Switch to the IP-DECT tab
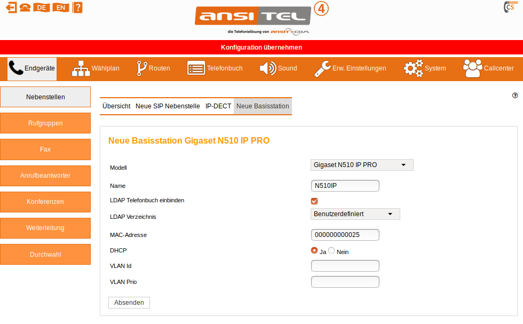The image size is (523, 324). click(x=218, y=106)
